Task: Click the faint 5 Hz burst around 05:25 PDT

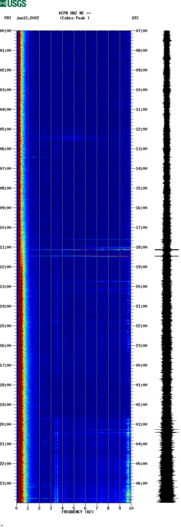Action: (73, 137)
